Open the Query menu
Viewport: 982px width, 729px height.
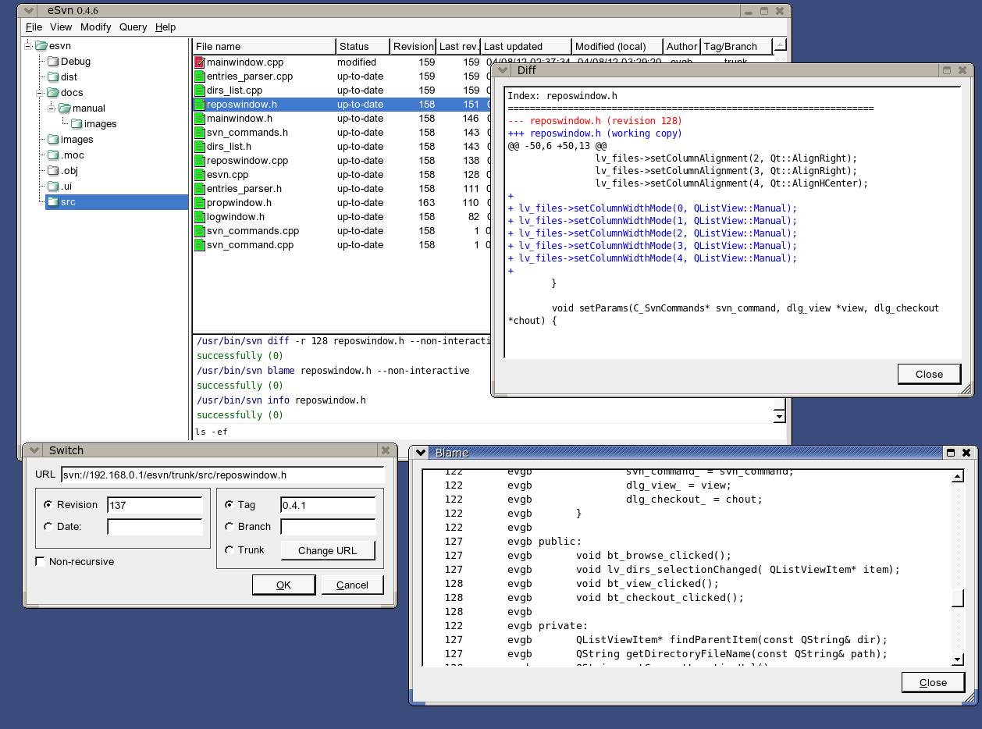(133, 27)
